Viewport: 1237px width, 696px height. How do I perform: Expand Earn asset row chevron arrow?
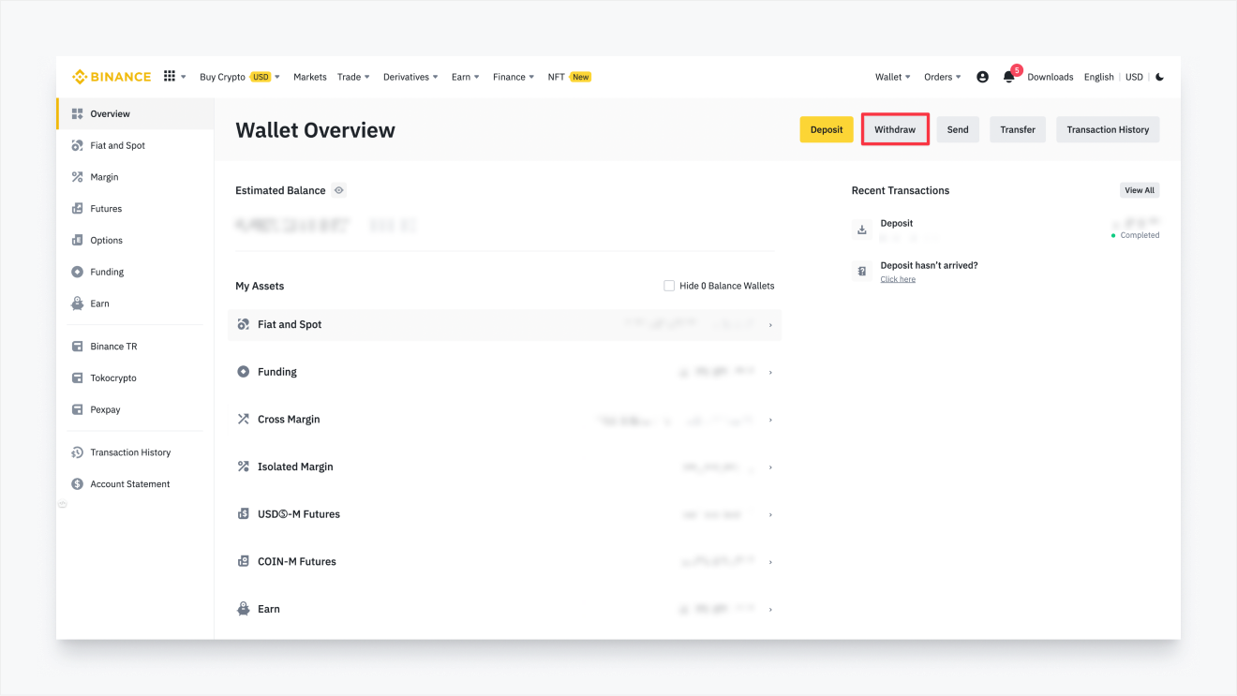770,609
